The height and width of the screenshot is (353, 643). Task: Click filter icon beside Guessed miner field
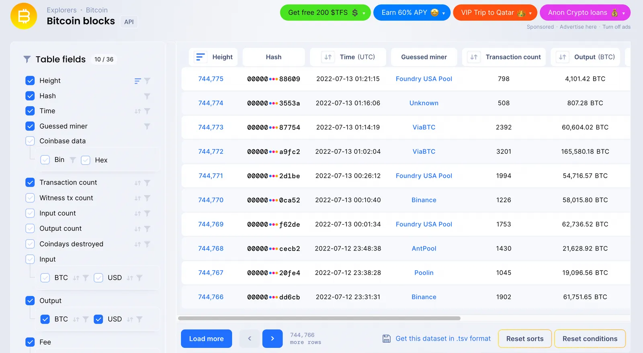click(147, 126)
